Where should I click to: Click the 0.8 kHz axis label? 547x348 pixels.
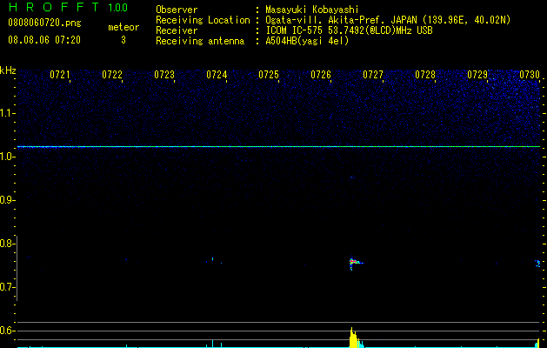pyautogui.click(x=7, y=244)
